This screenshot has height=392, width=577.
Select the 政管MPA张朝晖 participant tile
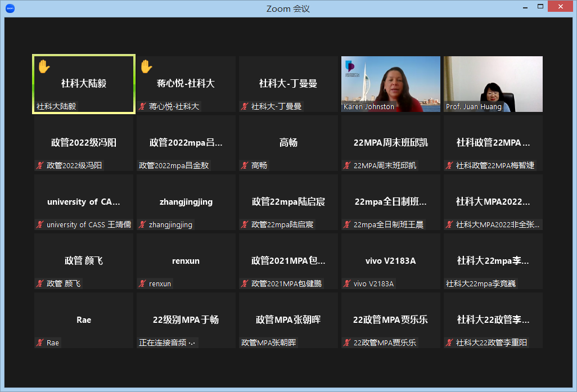(288, 320)
